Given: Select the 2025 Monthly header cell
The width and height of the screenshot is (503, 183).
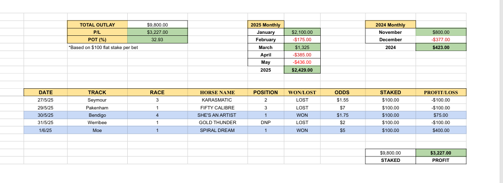Looking at the screenshot, I should 266,25.
